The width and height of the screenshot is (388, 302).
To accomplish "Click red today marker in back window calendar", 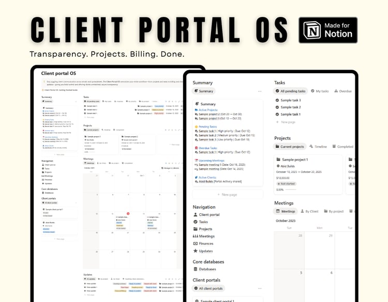I will [x=128, y=214].
